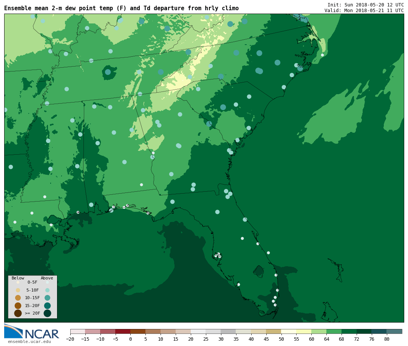Click the '0-5F' legend label
Image resolution: width=408 pixels, height=346 pixels.
click(32, 282)
